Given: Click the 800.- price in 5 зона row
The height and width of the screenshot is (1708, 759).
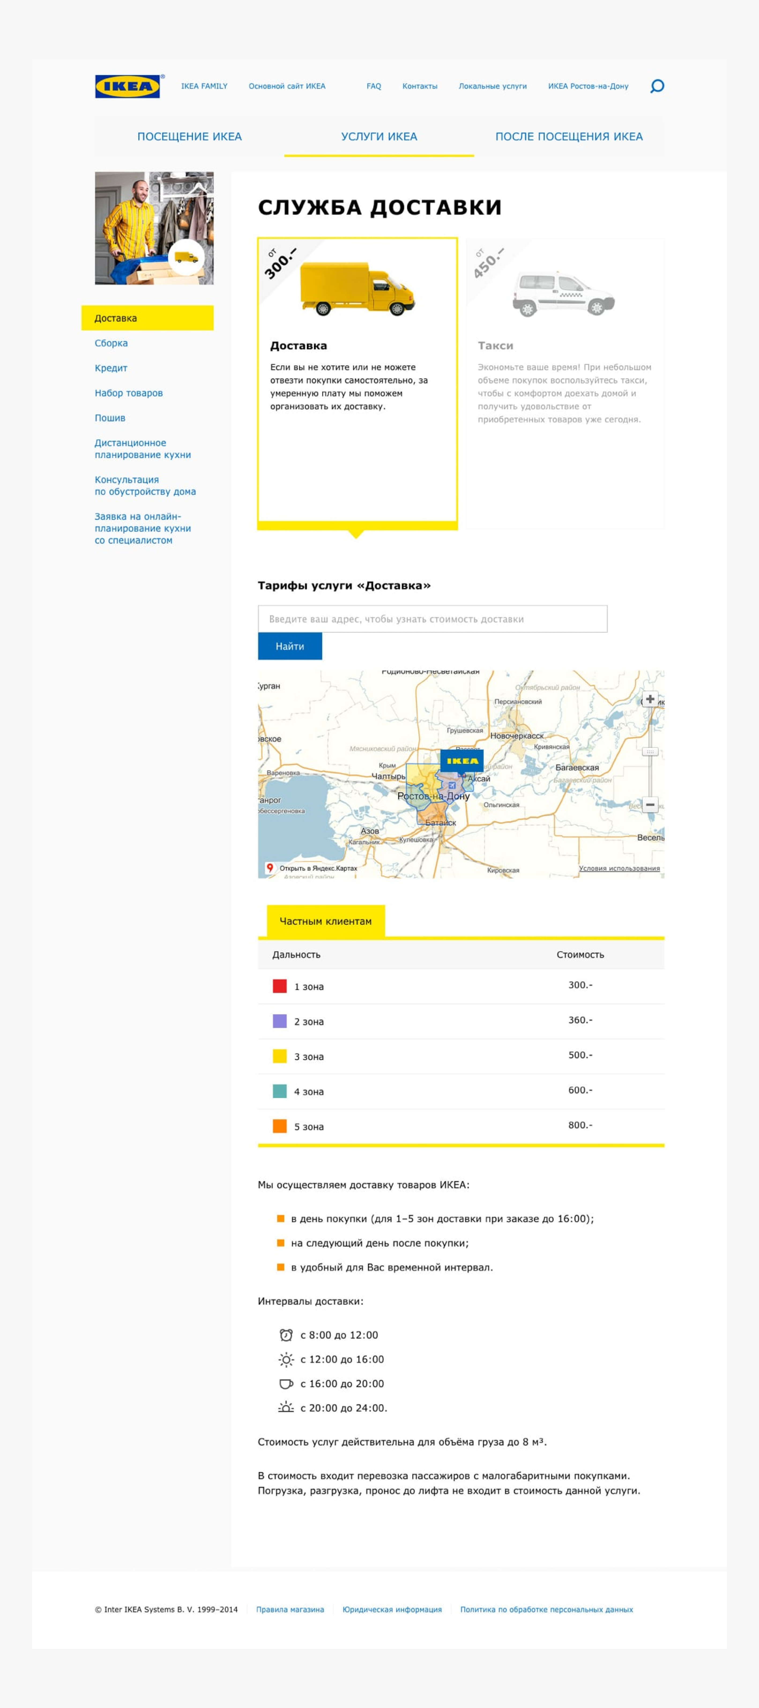Looking at the screenshot, I should pyautogui.click(x=580, y=1125).
